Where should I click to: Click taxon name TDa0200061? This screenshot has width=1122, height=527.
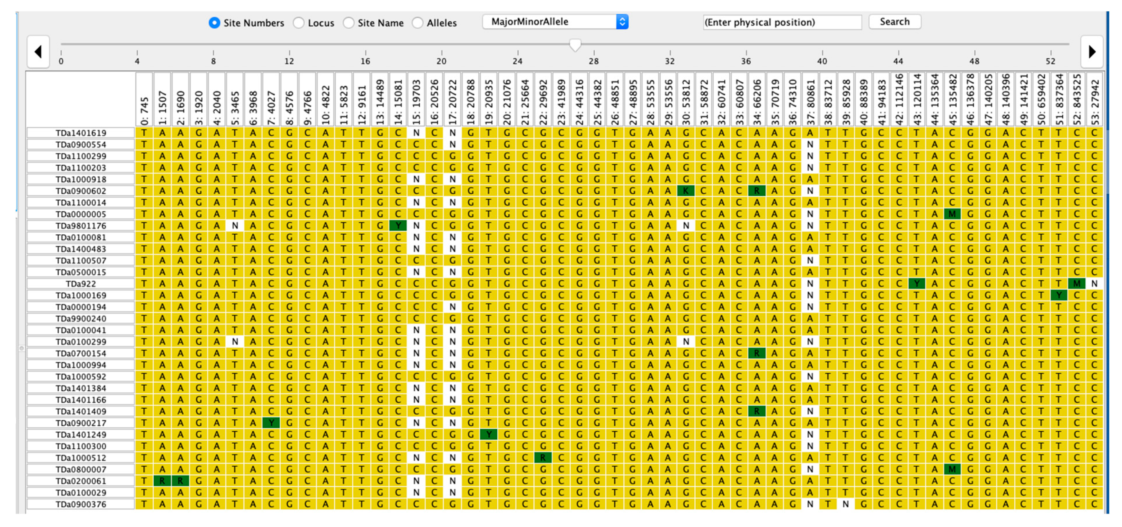click(x=81, y=481)
